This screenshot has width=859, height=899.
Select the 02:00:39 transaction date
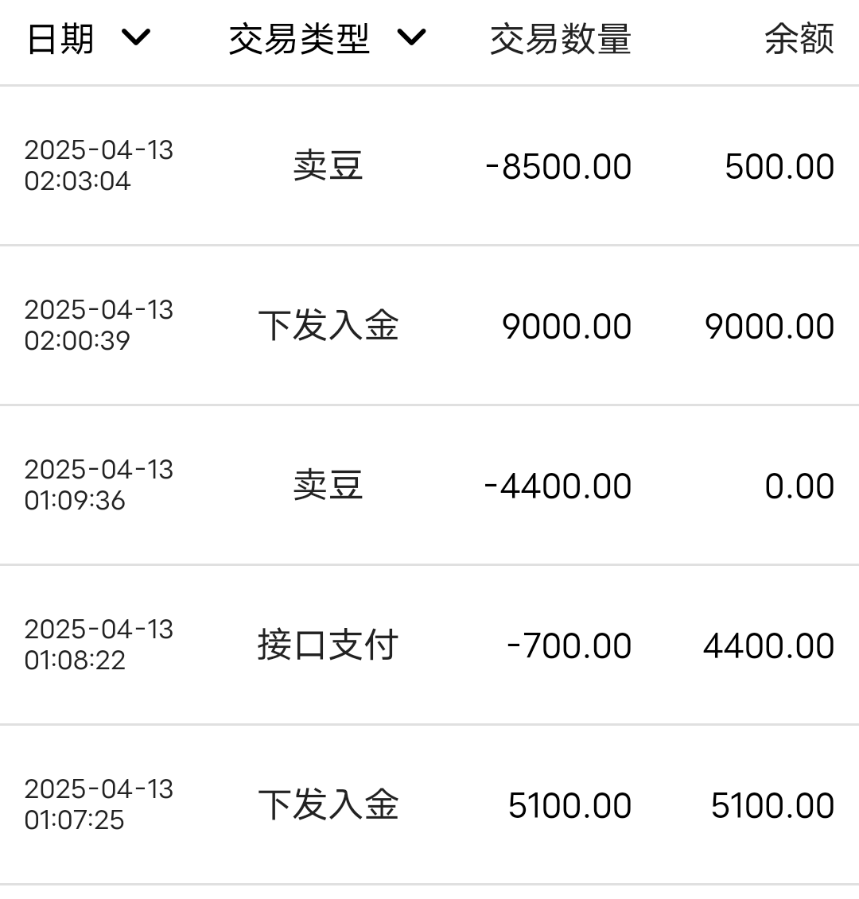click(99, 325)
